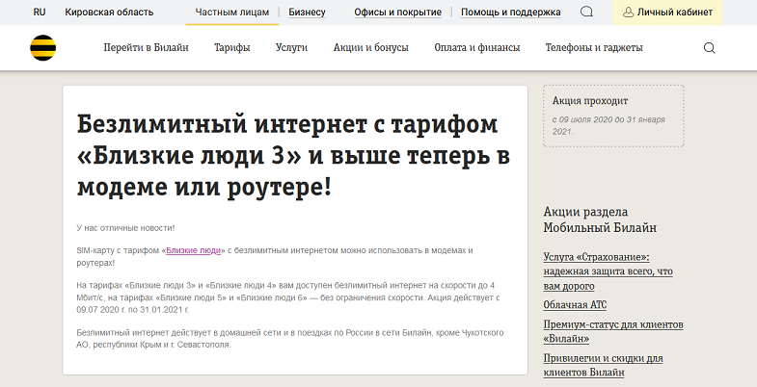Follow the «Близкие люди» tariff link

pyautogui.click(x=193, y=250)
